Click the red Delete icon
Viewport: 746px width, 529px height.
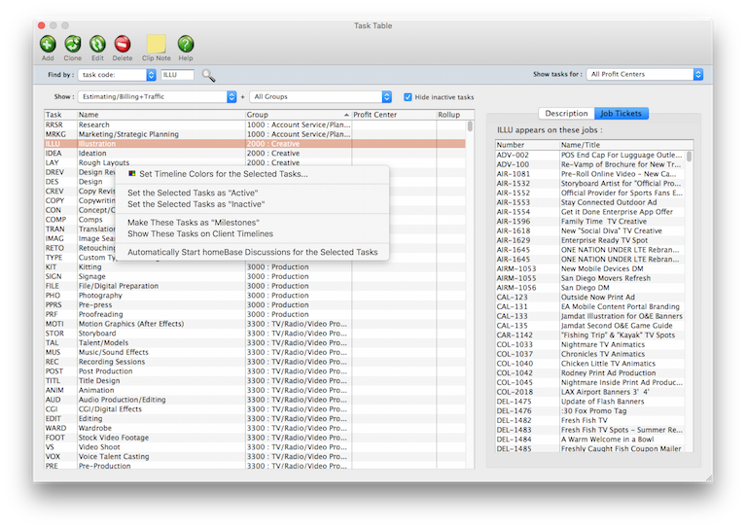(123, 43)
